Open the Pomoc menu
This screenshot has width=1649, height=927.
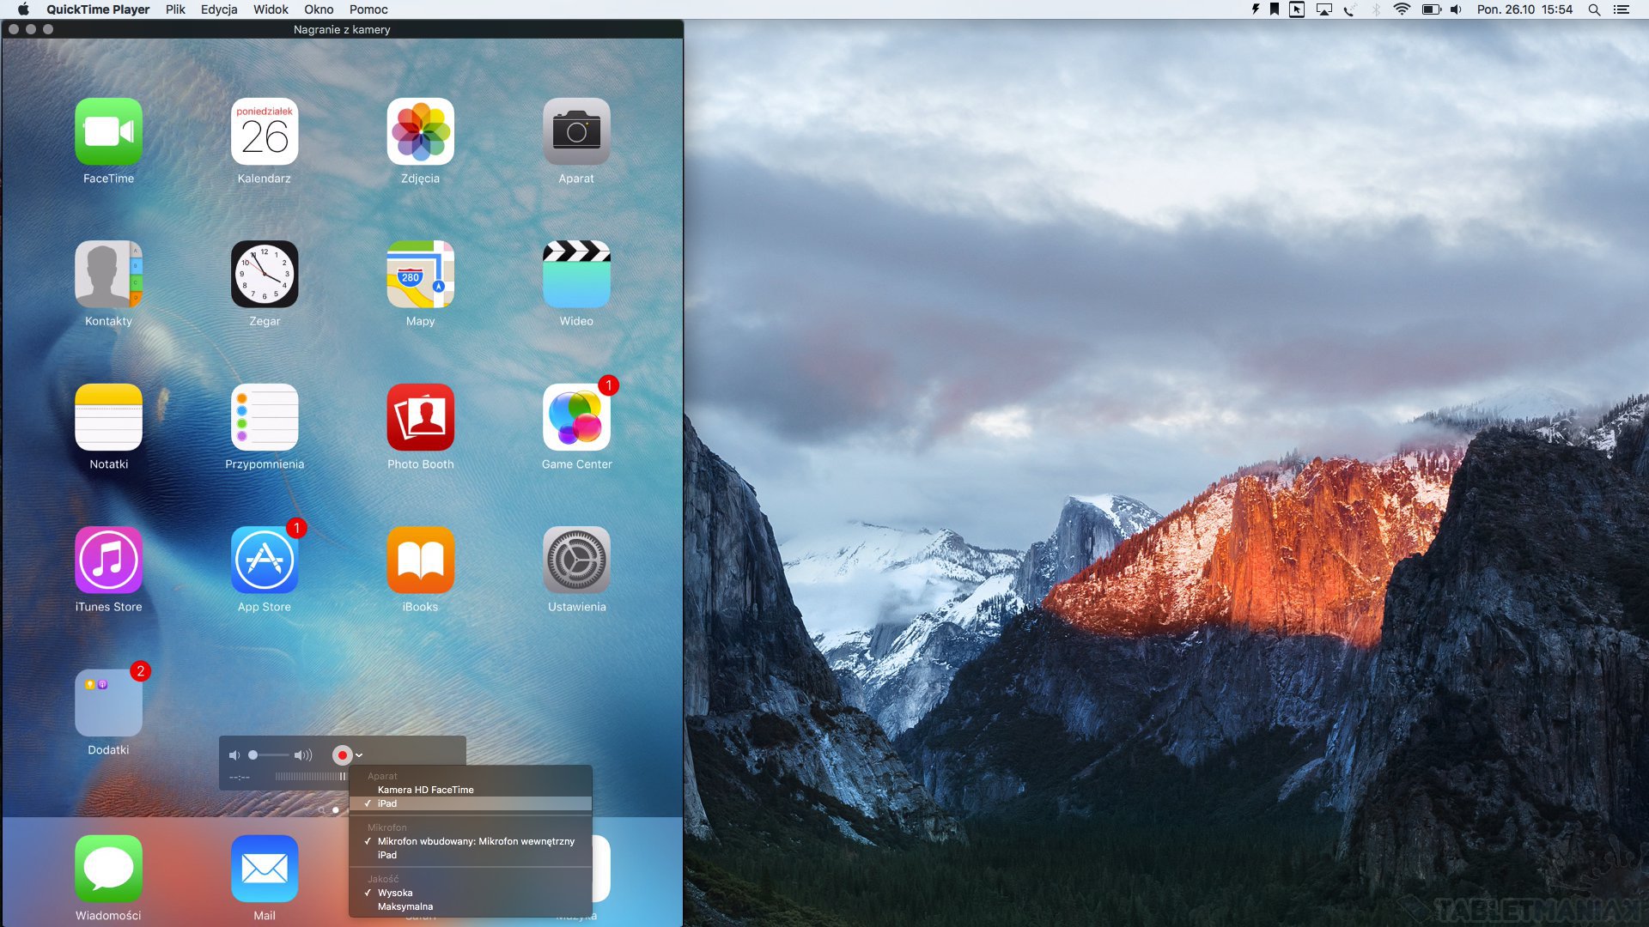pyautogui.click(x=368, y=9)
